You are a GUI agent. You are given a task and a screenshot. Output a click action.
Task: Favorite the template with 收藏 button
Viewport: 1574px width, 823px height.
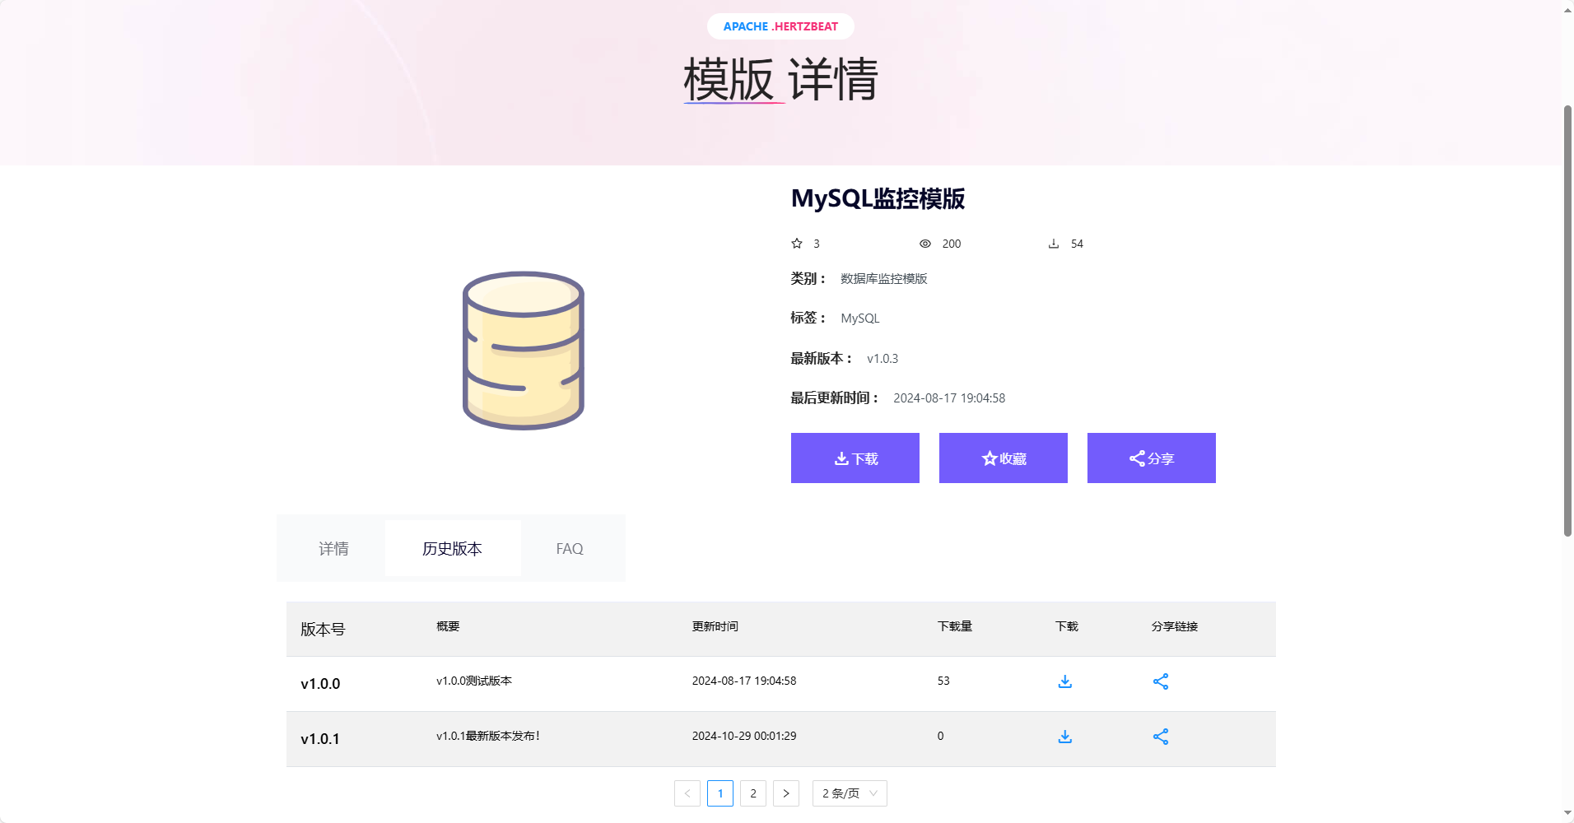[x=1003, y=458]
